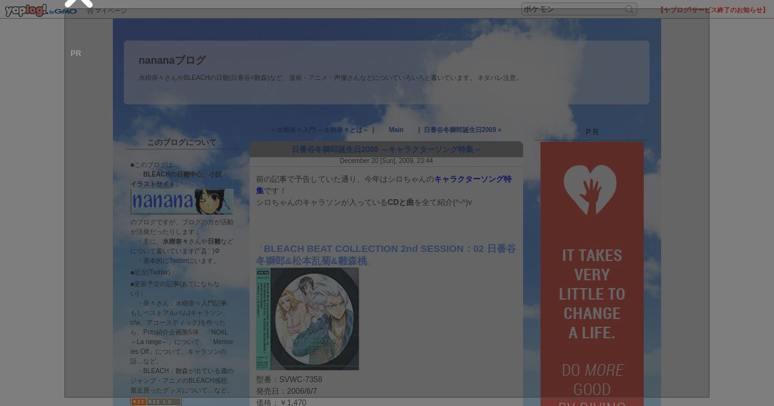Click the RSS 1.0 badge

tap(156, 401)
